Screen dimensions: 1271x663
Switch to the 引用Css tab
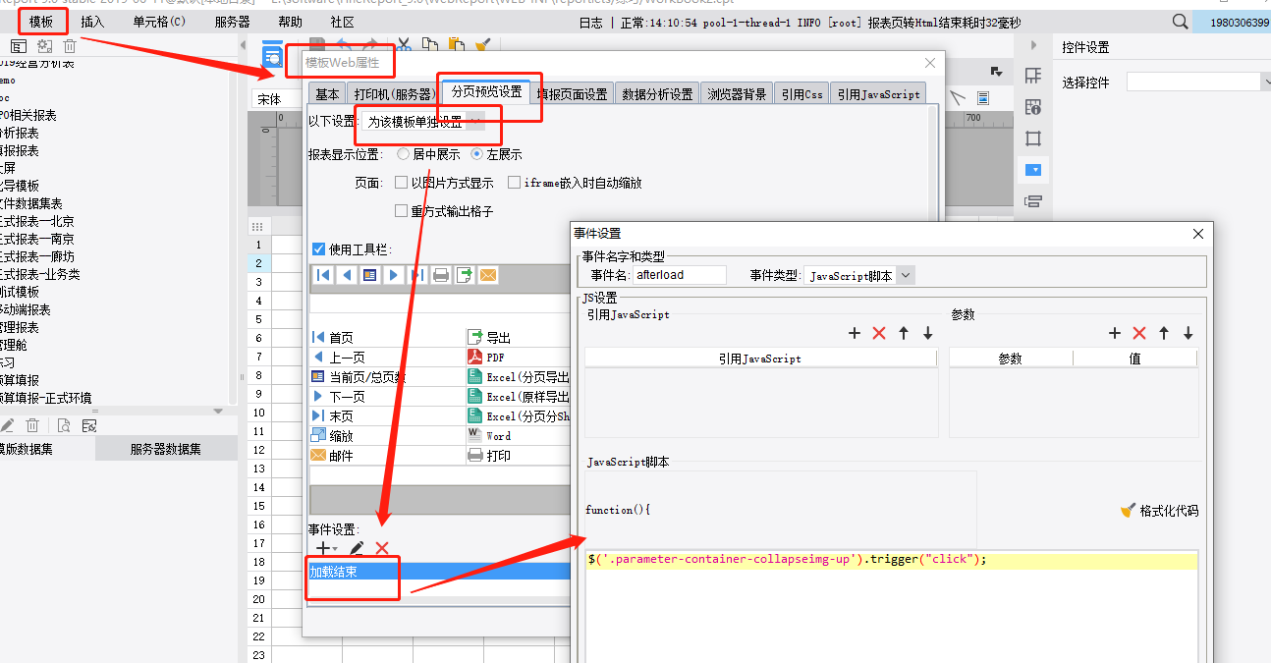click(x=801, y=94)
